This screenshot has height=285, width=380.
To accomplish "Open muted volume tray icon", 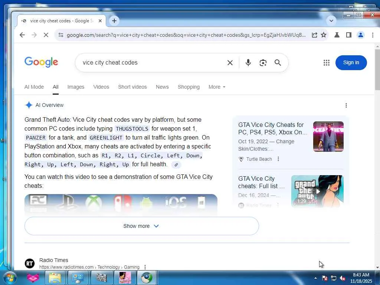I will 343,278.
